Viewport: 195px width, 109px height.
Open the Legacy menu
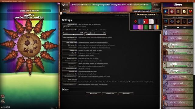156,9
